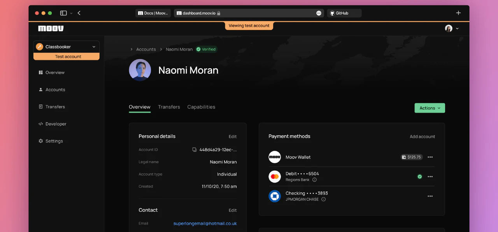This screenshot has height=232, width=498.
Task: Open the Actions dropdown button
Action: pyautogui.click(x=430, y=108)
